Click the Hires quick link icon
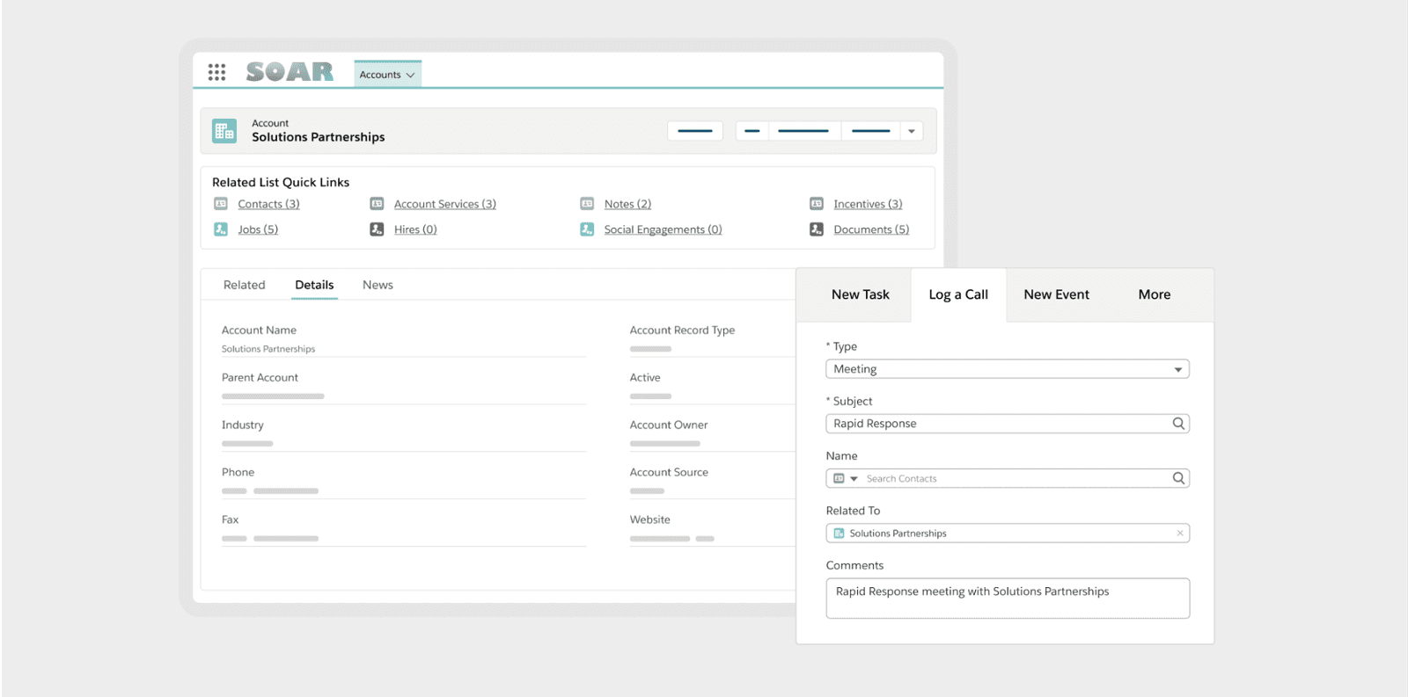1408x697 pixels. [x=377, y=229]
